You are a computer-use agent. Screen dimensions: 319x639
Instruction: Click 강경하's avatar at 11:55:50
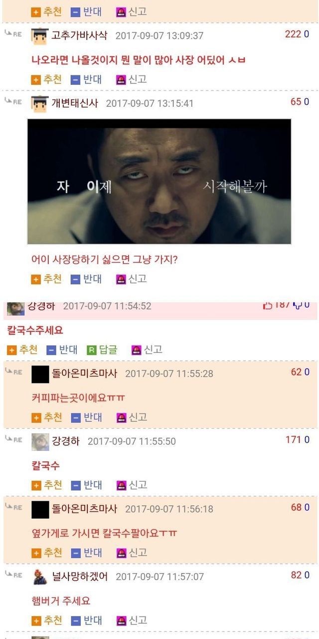click(40, 442)
